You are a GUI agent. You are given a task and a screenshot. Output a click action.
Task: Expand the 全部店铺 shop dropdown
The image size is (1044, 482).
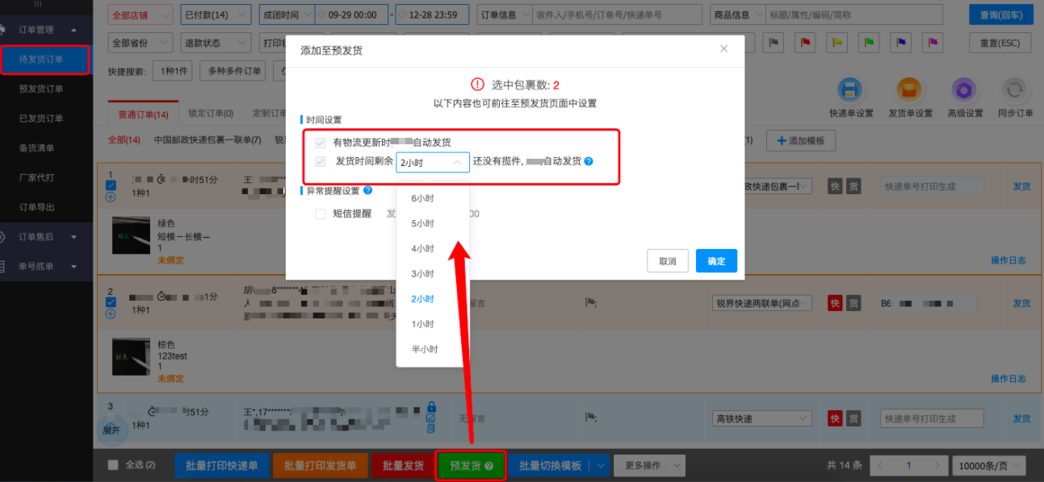[x=141, y=15]
